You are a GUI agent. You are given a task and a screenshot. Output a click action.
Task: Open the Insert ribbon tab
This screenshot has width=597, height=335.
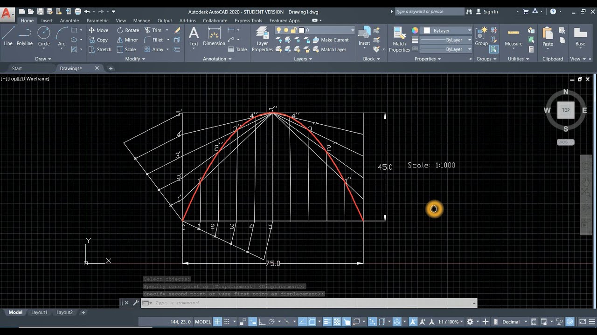coord(47,20)
